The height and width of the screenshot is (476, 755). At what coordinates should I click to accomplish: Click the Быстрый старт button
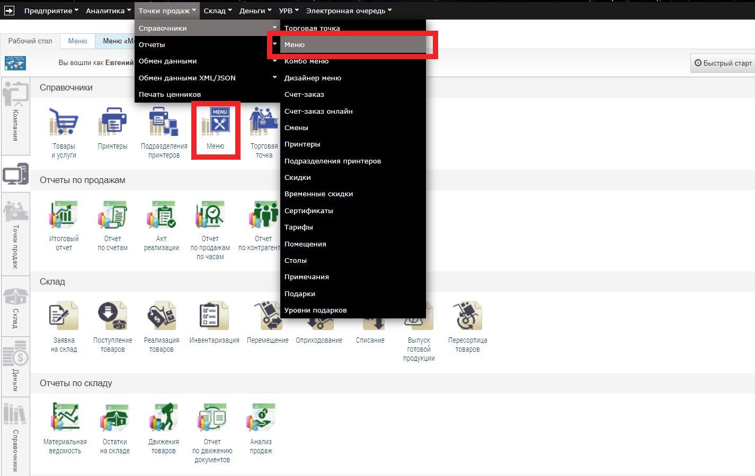click(x=723, y=63)
